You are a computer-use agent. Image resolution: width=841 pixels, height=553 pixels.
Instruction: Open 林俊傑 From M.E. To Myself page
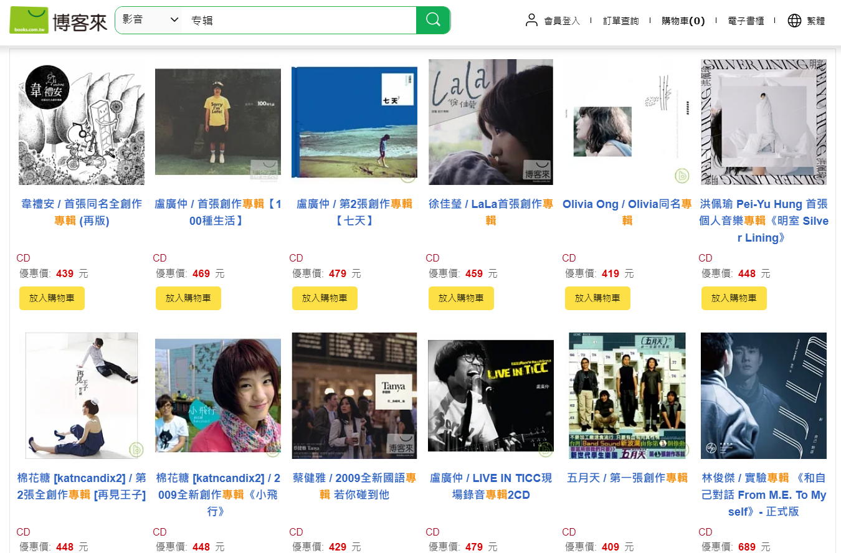coord(763,494)
